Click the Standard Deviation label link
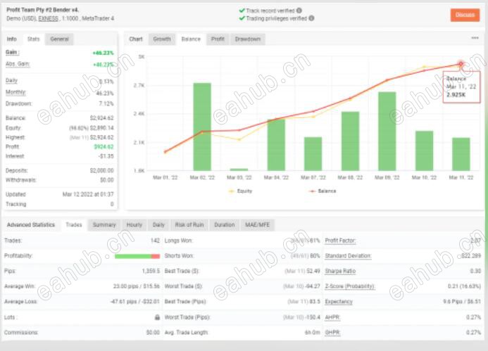488x351 pixels. [x=348, y=256]
